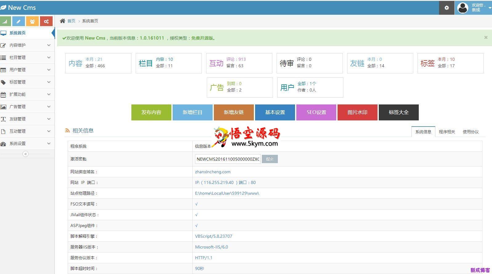This screenshot has height=274, width=492.
Task: Click the 发布内容 green button
Action: 151,112
